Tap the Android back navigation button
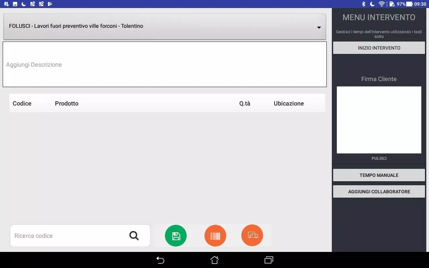This screenshot has height=268, width=429. pos(160,260)
